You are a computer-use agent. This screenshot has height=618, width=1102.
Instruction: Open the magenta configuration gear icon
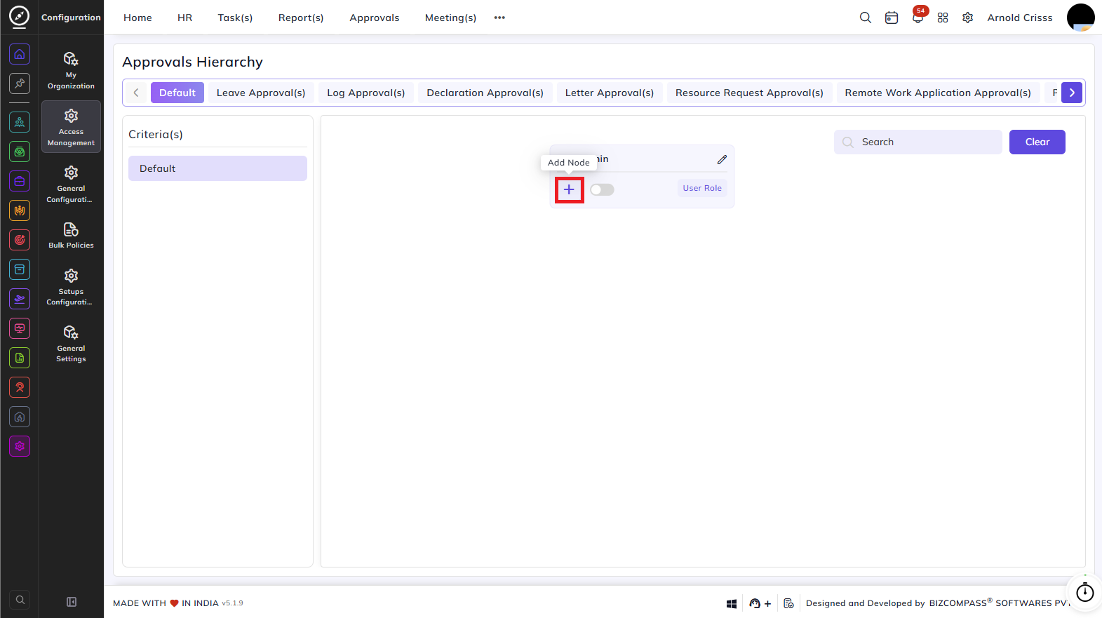tap(20, 446)
